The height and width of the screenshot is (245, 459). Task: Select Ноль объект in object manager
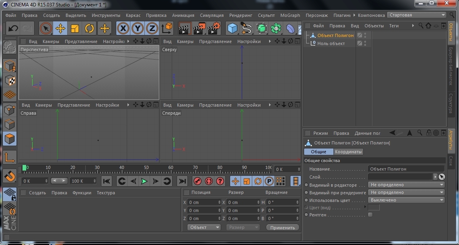(x=331, y=43)
